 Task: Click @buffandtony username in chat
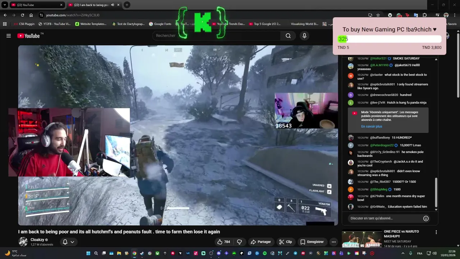380,138
